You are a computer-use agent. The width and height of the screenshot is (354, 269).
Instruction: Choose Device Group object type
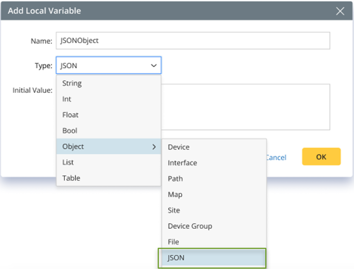(x=190, y=226)
